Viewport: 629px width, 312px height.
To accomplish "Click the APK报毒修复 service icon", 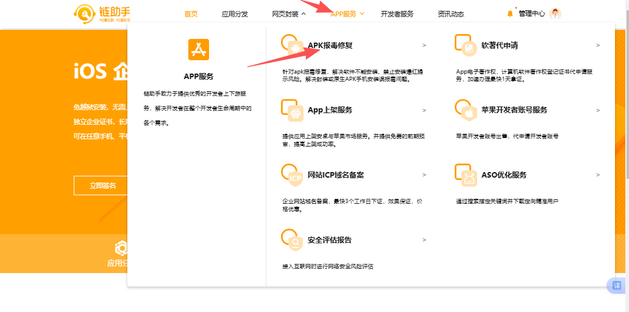I will coord(294,46).
